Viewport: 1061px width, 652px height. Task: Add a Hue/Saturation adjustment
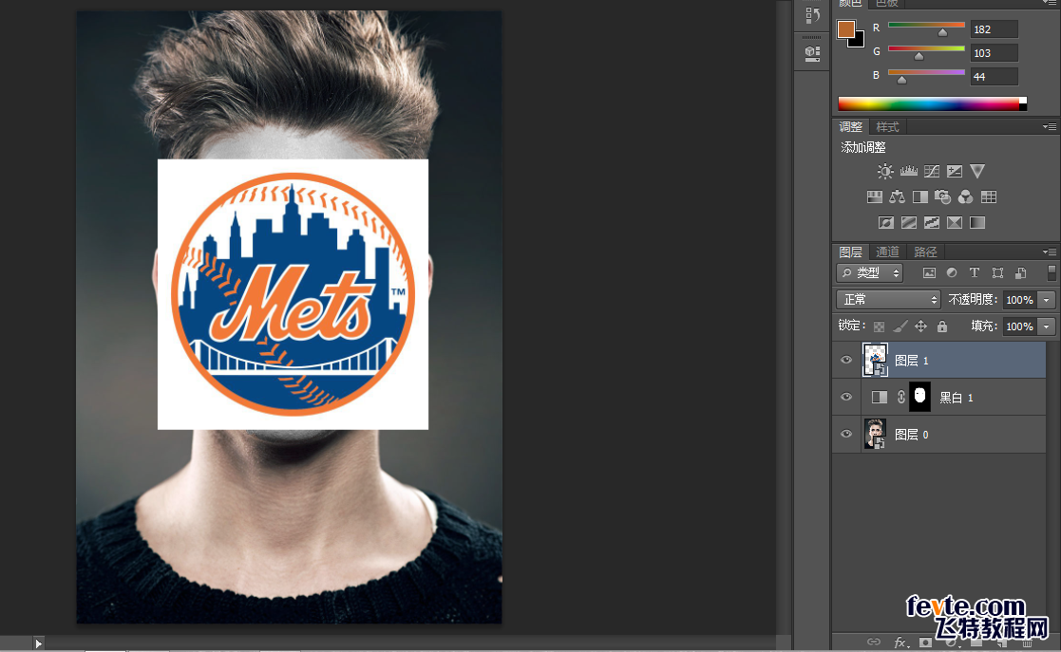pos(874,196)
